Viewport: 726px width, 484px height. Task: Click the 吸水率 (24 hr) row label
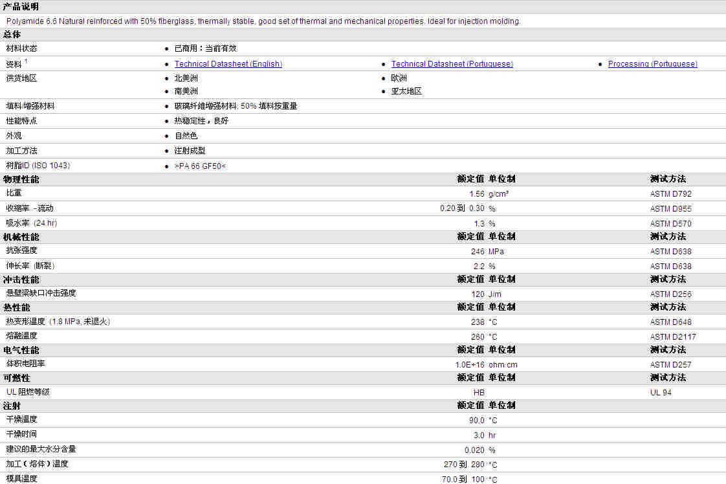pos(32,223)
